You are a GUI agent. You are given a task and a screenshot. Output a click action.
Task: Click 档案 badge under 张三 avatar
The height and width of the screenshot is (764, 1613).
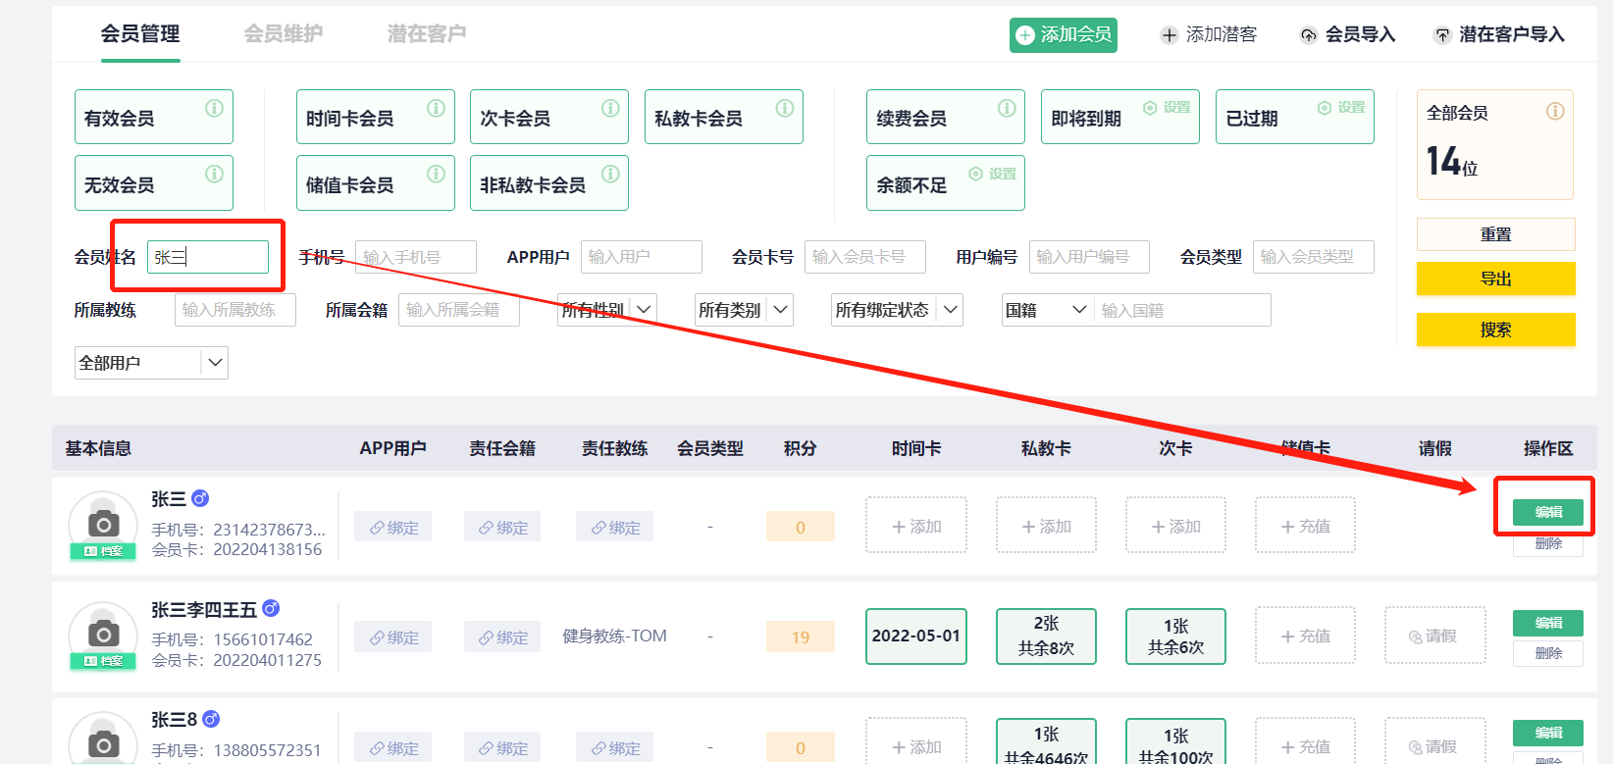(103, 551)
